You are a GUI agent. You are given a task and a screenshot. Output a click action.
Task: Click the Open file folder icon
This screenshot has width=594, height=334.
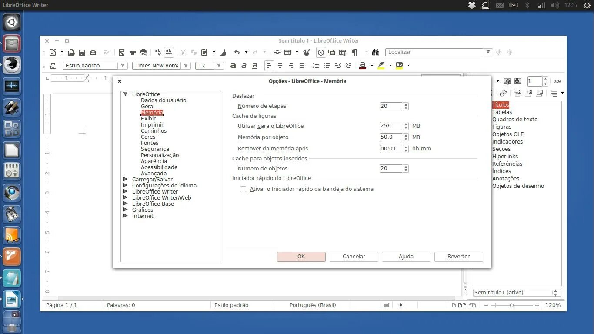[71, 52]
